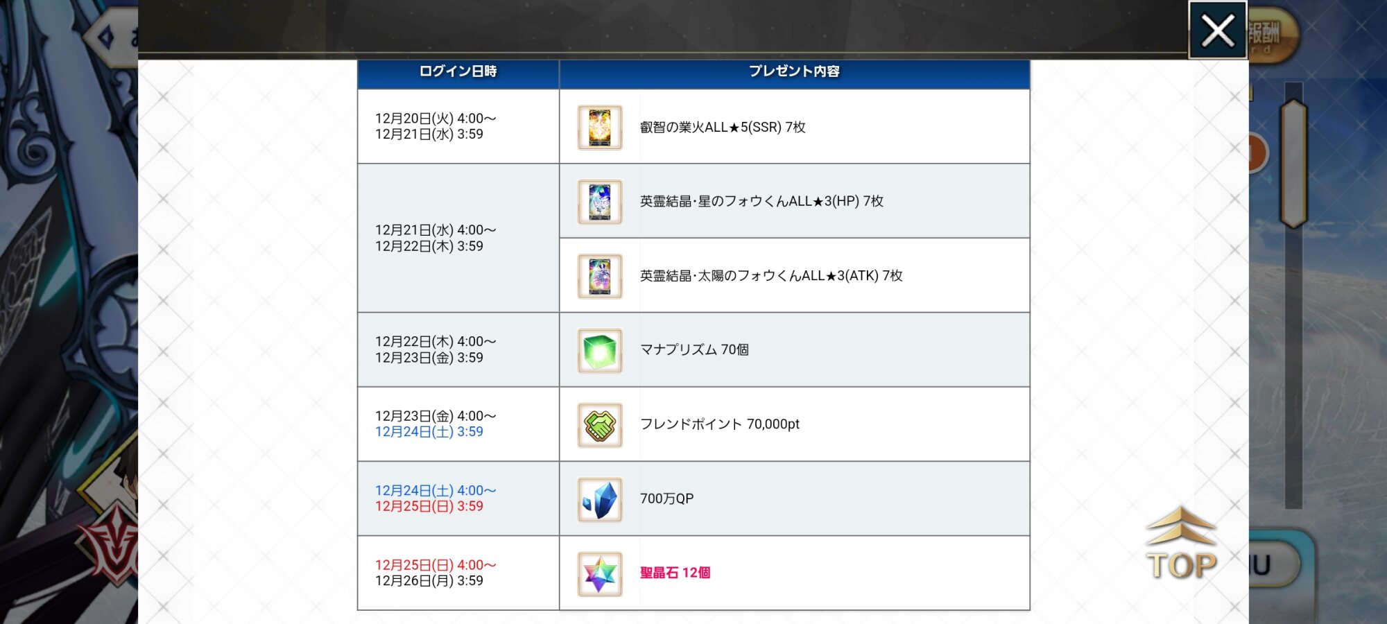Click the ログイン日時 column header
The height and width of the screenshot is (624, 1387).
458,71
